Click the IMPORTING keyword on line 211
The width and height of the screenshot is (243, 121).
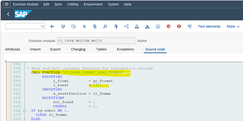click(52, 89)
